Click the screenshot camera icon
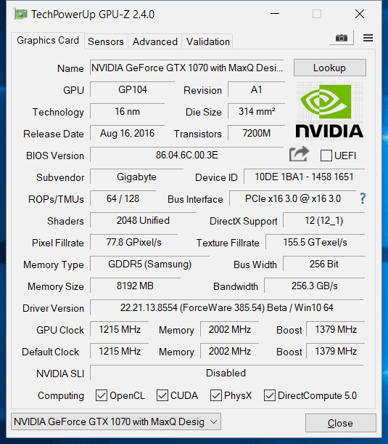The height and width of the screenshot is (444, 388). 342,38
